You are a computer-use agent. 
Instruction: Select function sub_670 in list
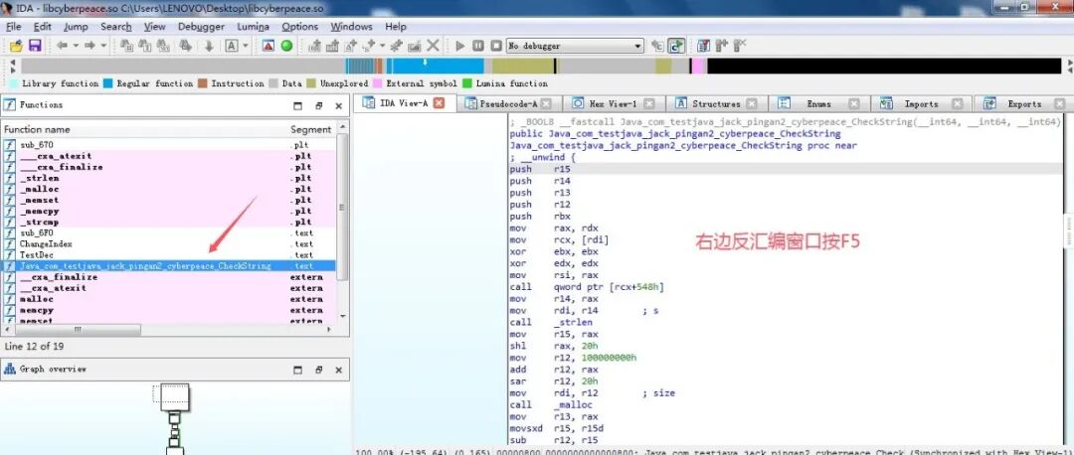pos(169,145)
